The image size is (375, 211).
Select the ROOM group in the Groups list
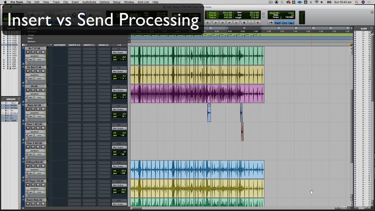[13, 105]
